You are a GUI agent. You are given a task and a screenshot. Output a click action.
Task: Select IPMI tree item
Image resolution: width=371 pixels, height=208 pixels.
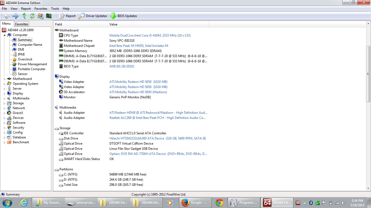(x=21, y=54)
